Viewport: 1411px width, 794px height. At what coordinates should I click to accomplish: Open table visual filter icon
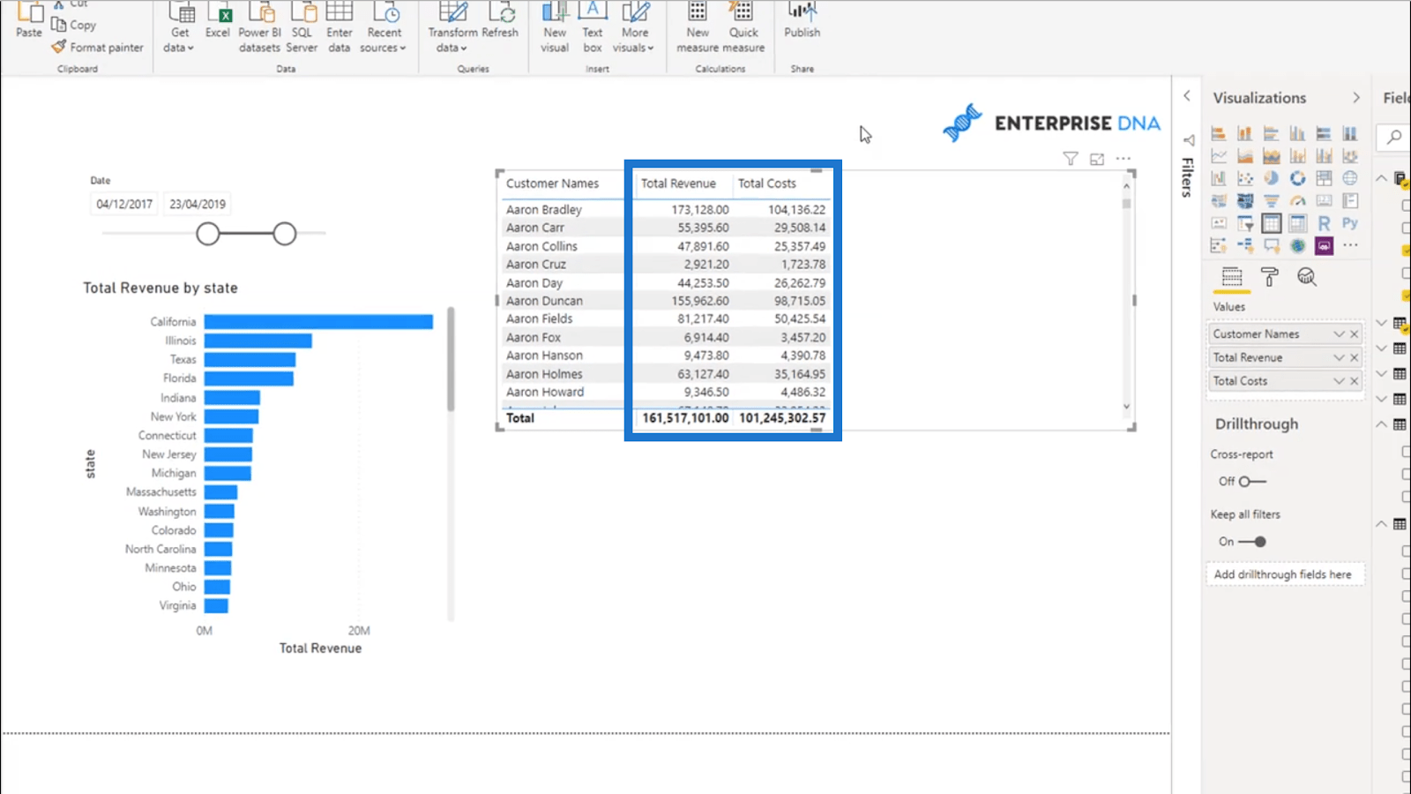1070,159
